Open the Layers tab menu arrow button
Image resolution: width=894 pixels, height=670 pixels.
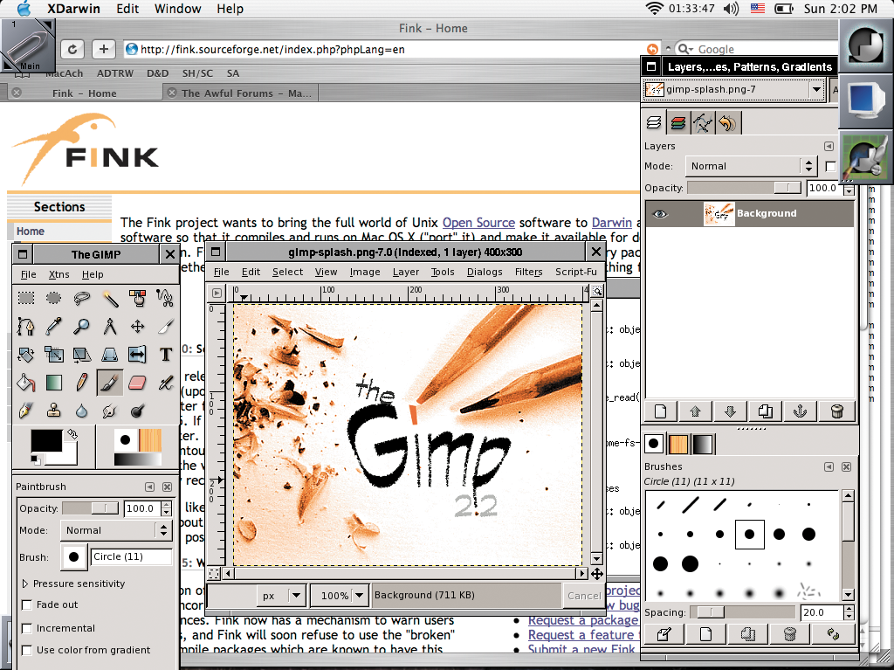[x=829, y=146]
